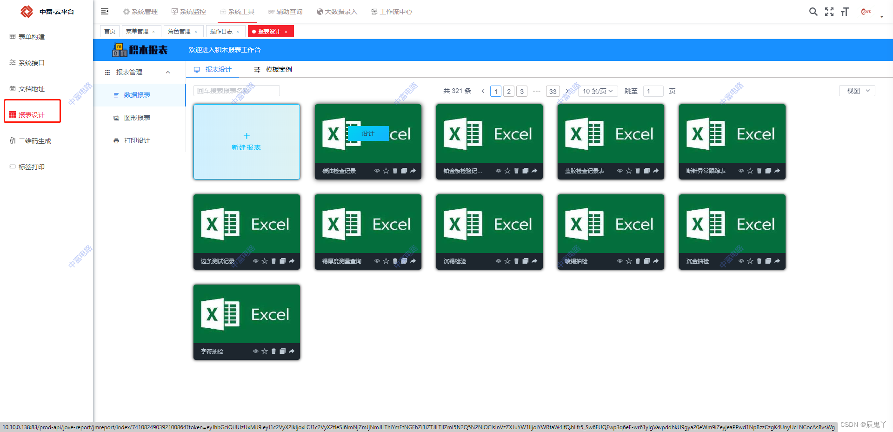The height and width of the screenshot is (432, 893).
Task: Star the 断针异常跟踪表 report
Action: click(x=750, y=171)
